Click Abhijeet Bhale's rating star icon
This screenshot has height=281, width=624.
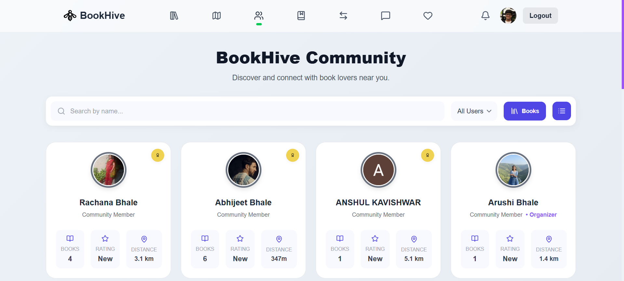pos(240,238)
